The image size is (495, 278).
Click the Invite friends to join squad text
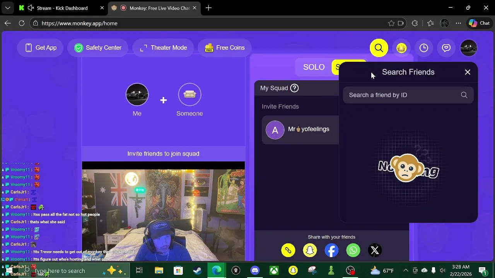pyautogui.click(x=163, y=154)
